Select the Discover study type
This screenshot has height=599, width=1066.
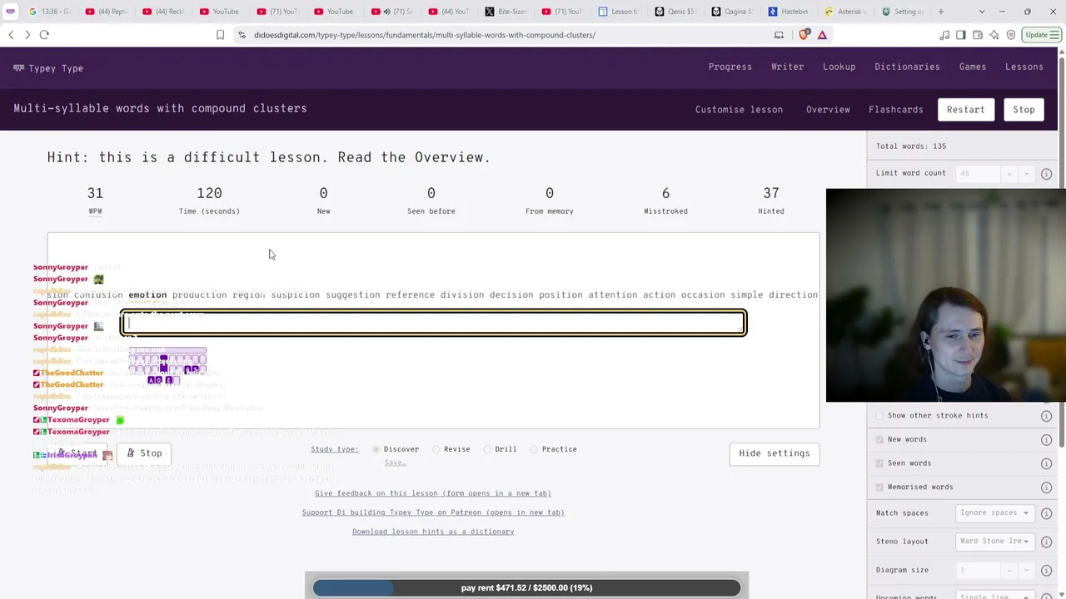tap(376, 449)
